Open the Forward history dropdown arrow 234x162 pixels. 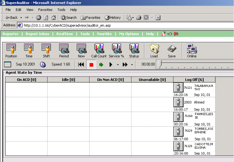click(x=33, y=18)
